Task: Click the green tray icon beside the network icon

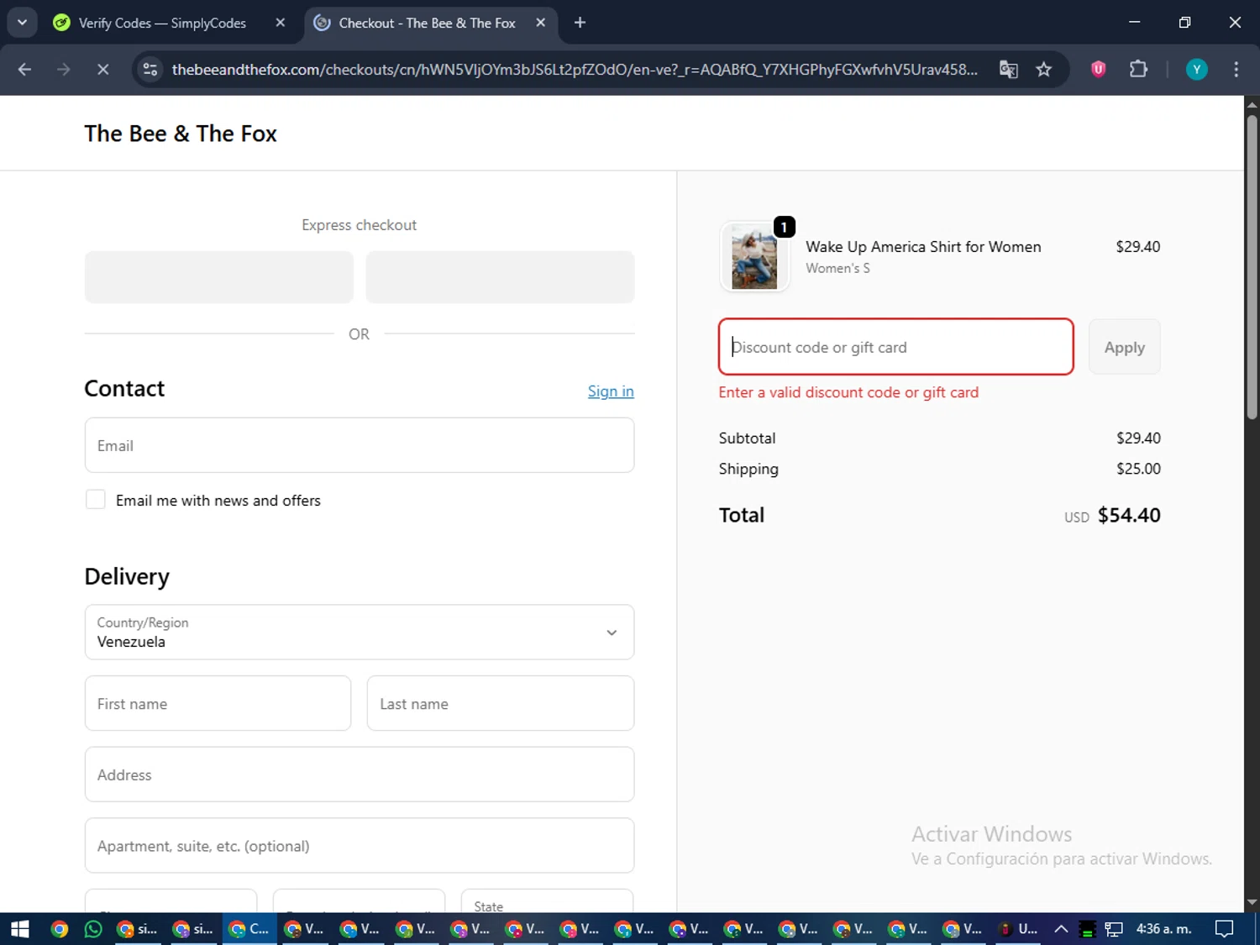Action: (x=1087, y=929)
